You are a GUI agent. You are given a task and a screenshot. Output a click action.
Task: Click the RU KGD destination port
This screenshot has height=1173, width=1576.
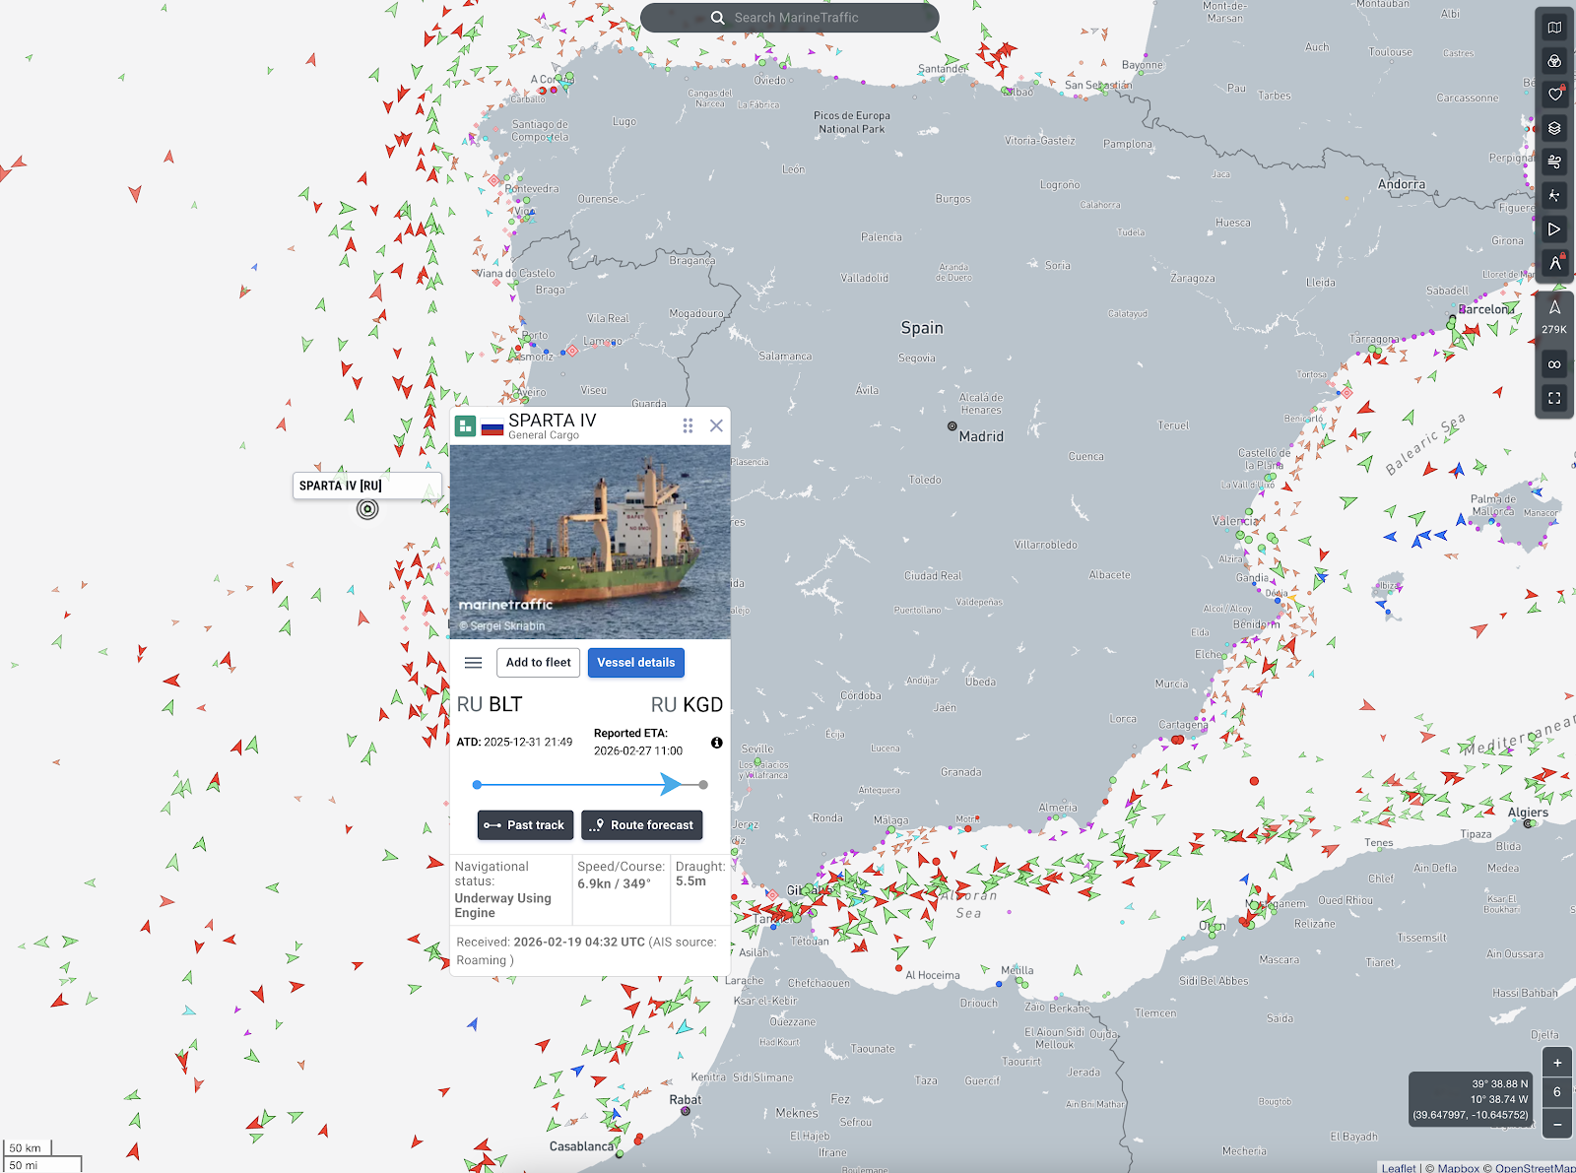pyautogui.click(x=688, y=705)
